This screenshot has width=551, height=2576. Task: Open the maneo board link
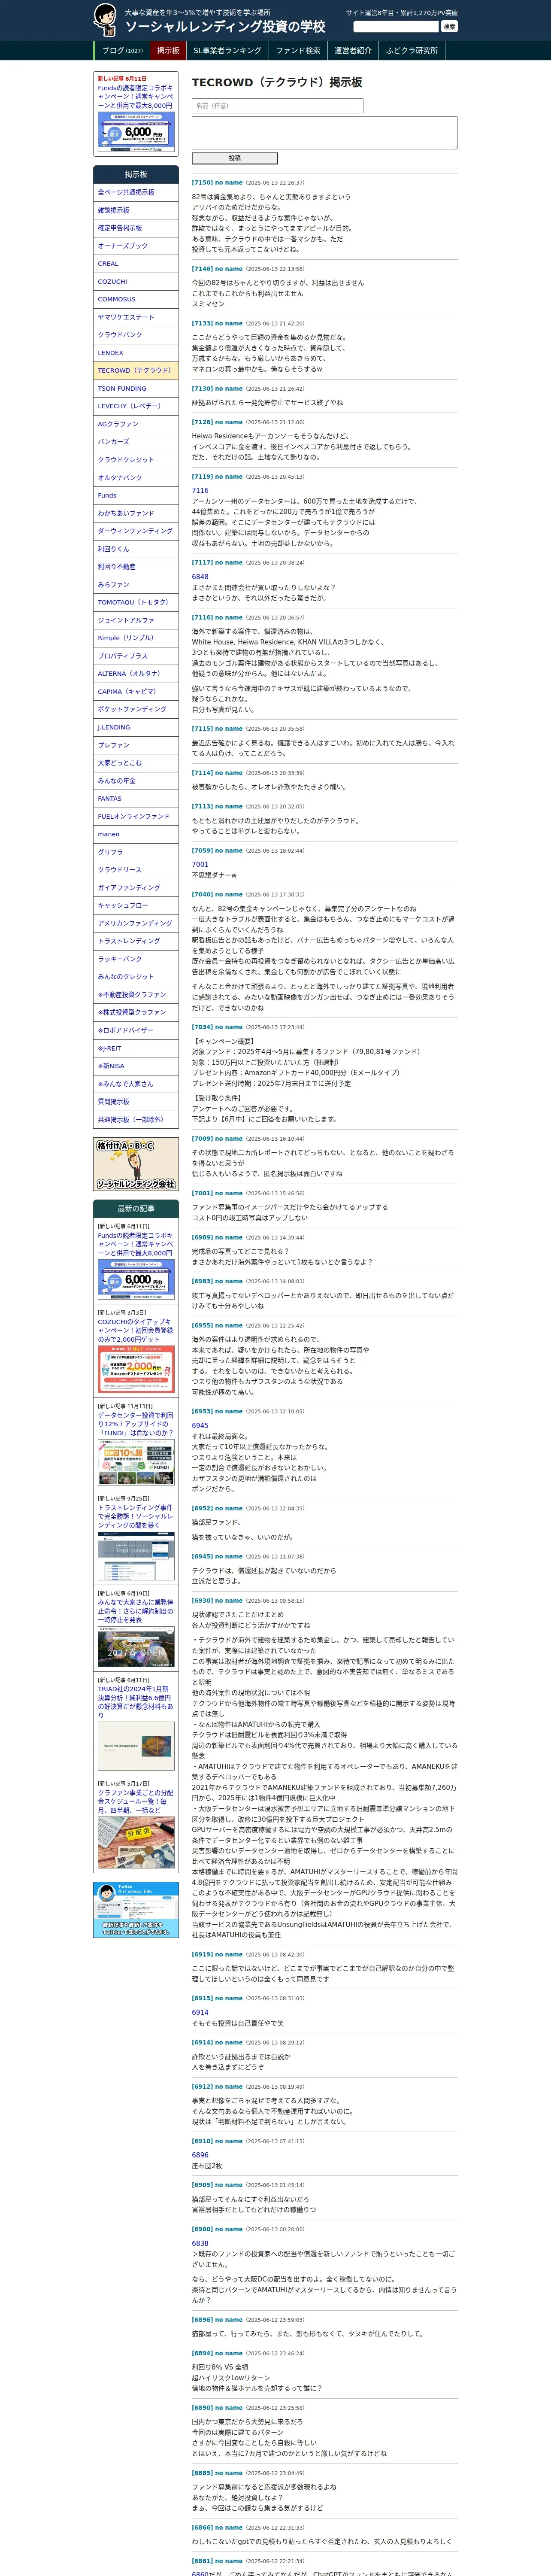[x=136, y=834]
